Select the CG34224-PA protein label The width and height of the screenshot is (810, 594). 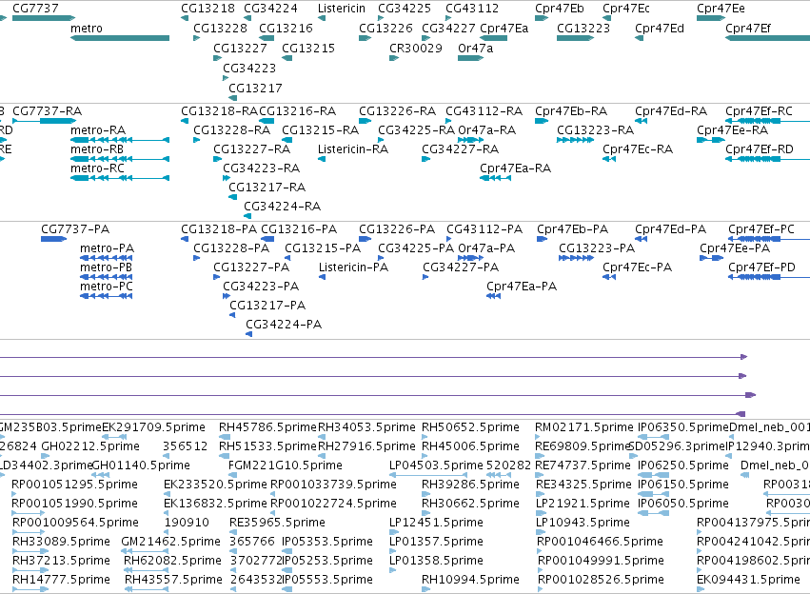pos(284,325)
